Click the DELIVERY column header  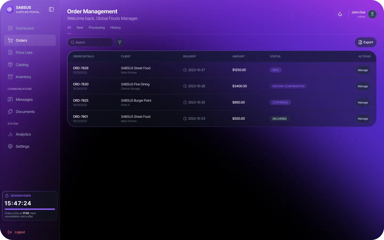[189, 56]
